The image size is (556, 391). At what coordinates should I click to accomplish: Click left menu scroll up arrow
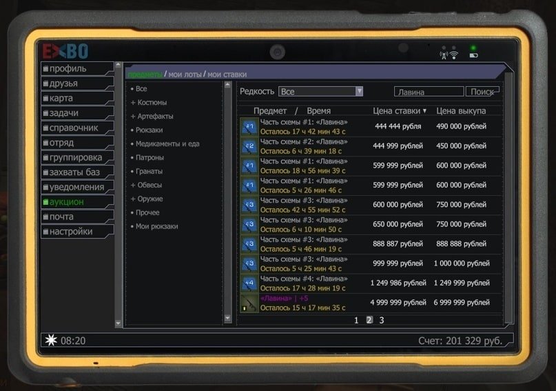pyautogui.click(x=119, y=65)
